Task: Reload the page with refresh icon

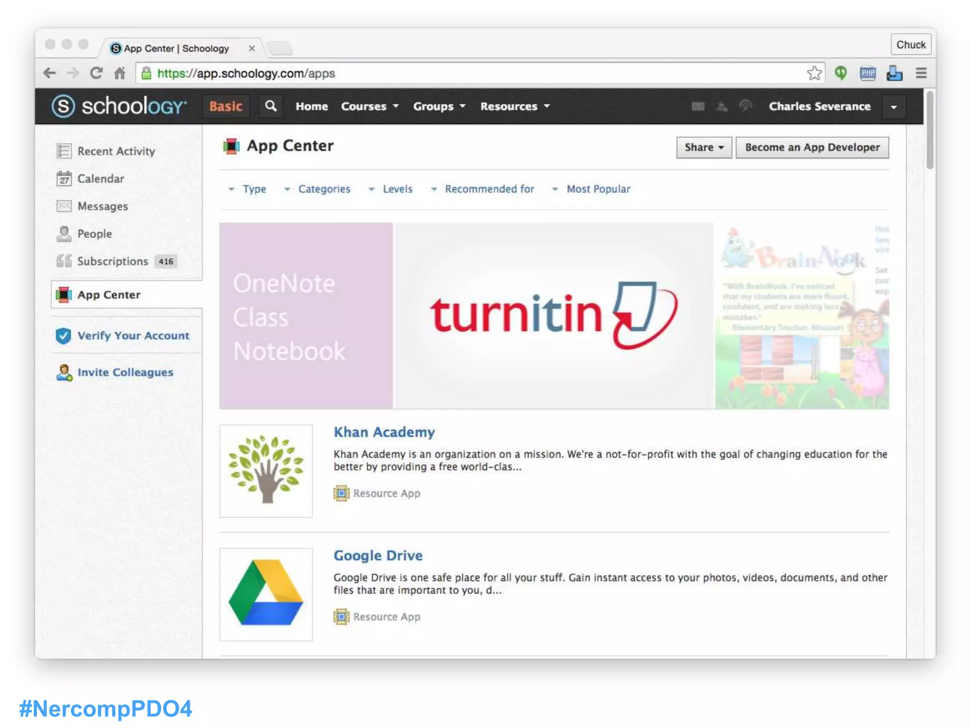Action: [96, 73]
